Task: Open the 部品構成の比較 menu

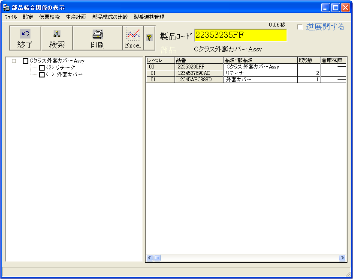Action: click(x=110, y=18)
